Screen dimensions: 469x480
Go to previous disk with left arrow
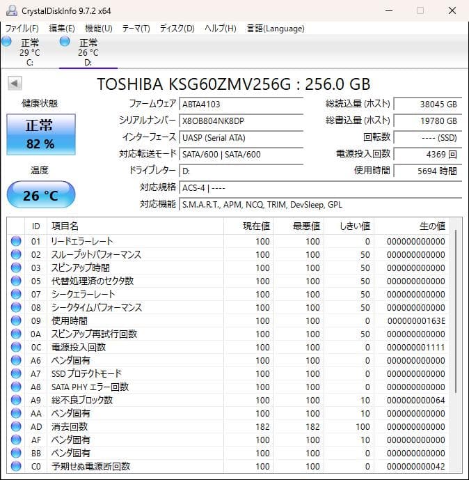15,84
